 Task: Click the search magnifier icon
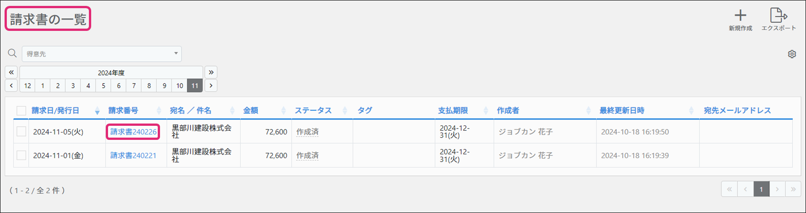click(x=12, y=54)
